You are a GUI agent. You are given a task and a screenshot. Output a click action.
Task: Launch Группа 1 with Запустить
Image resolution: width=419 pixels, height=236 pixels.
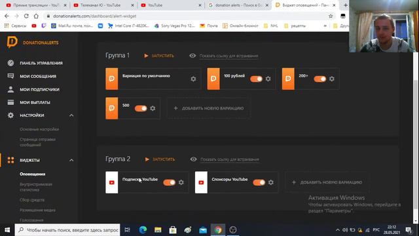coord(159,56)
